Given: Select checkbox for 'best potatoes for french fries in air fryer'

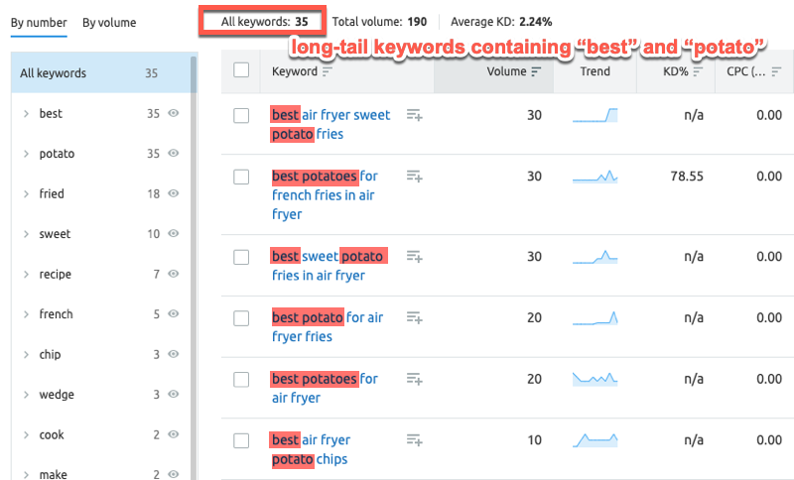Looking at the screenshot, I should pyautogui.click(x=241, y=177).
